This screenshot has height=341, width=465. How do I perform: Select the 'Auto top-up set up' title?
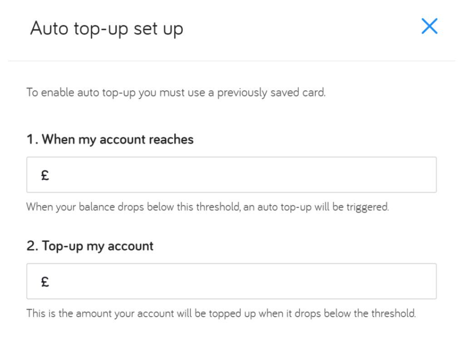107,28
